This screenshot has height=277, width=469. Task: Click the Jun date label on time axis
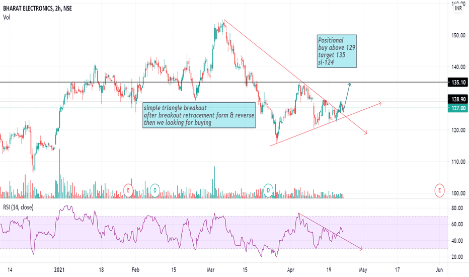pos(439,270)
